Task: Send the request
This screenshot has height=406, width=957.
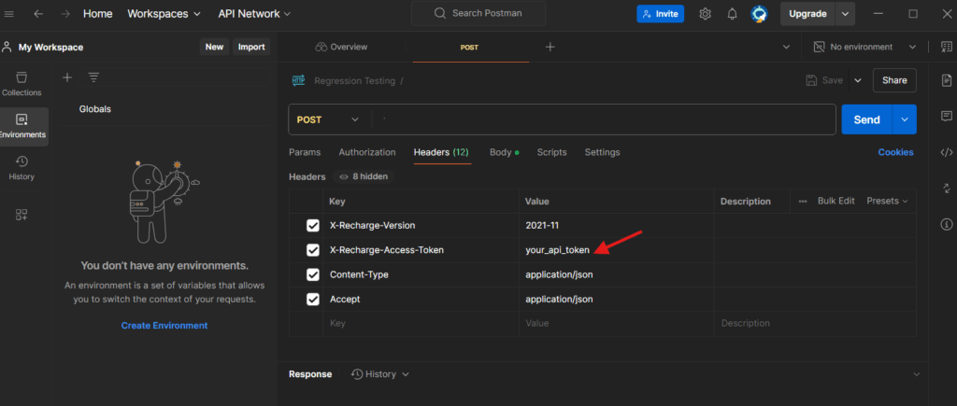Action: (x=866, y=119)
